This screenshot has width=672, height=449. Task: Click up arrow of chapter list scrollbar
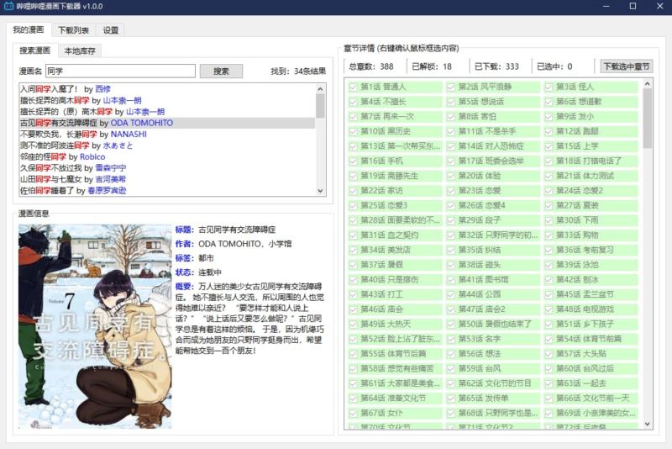coord(648,84)
